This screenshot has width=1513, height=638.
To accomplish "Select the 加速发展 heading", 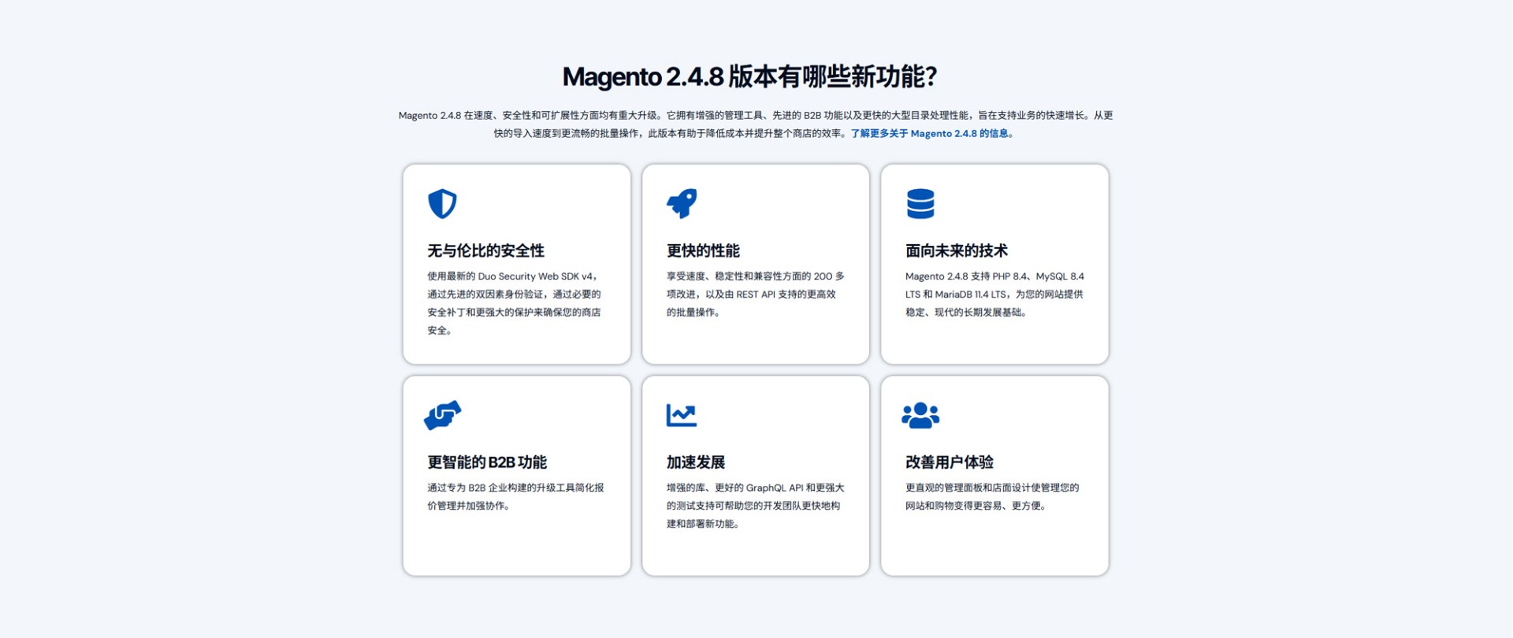I will pos(696,462).
